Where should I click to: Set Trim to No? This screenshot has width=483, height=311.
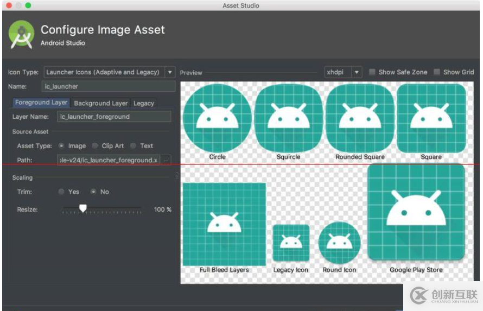click(93, 192)
